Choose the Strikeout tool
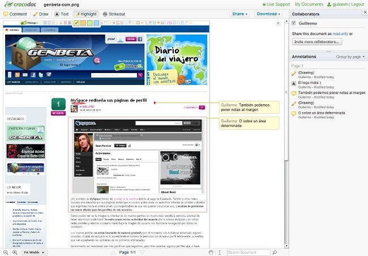 [x=114, y=14]
